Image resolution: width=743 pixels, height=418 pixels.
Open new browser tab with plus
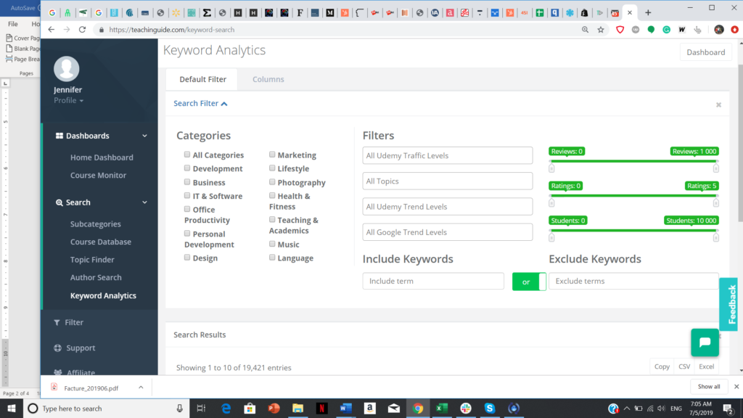648,13
